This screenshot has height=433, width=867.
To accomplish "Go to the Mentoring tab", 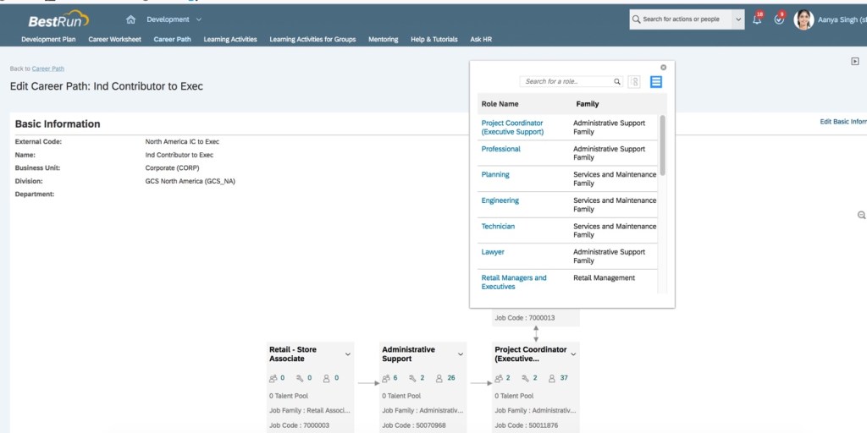I will 383,39.
